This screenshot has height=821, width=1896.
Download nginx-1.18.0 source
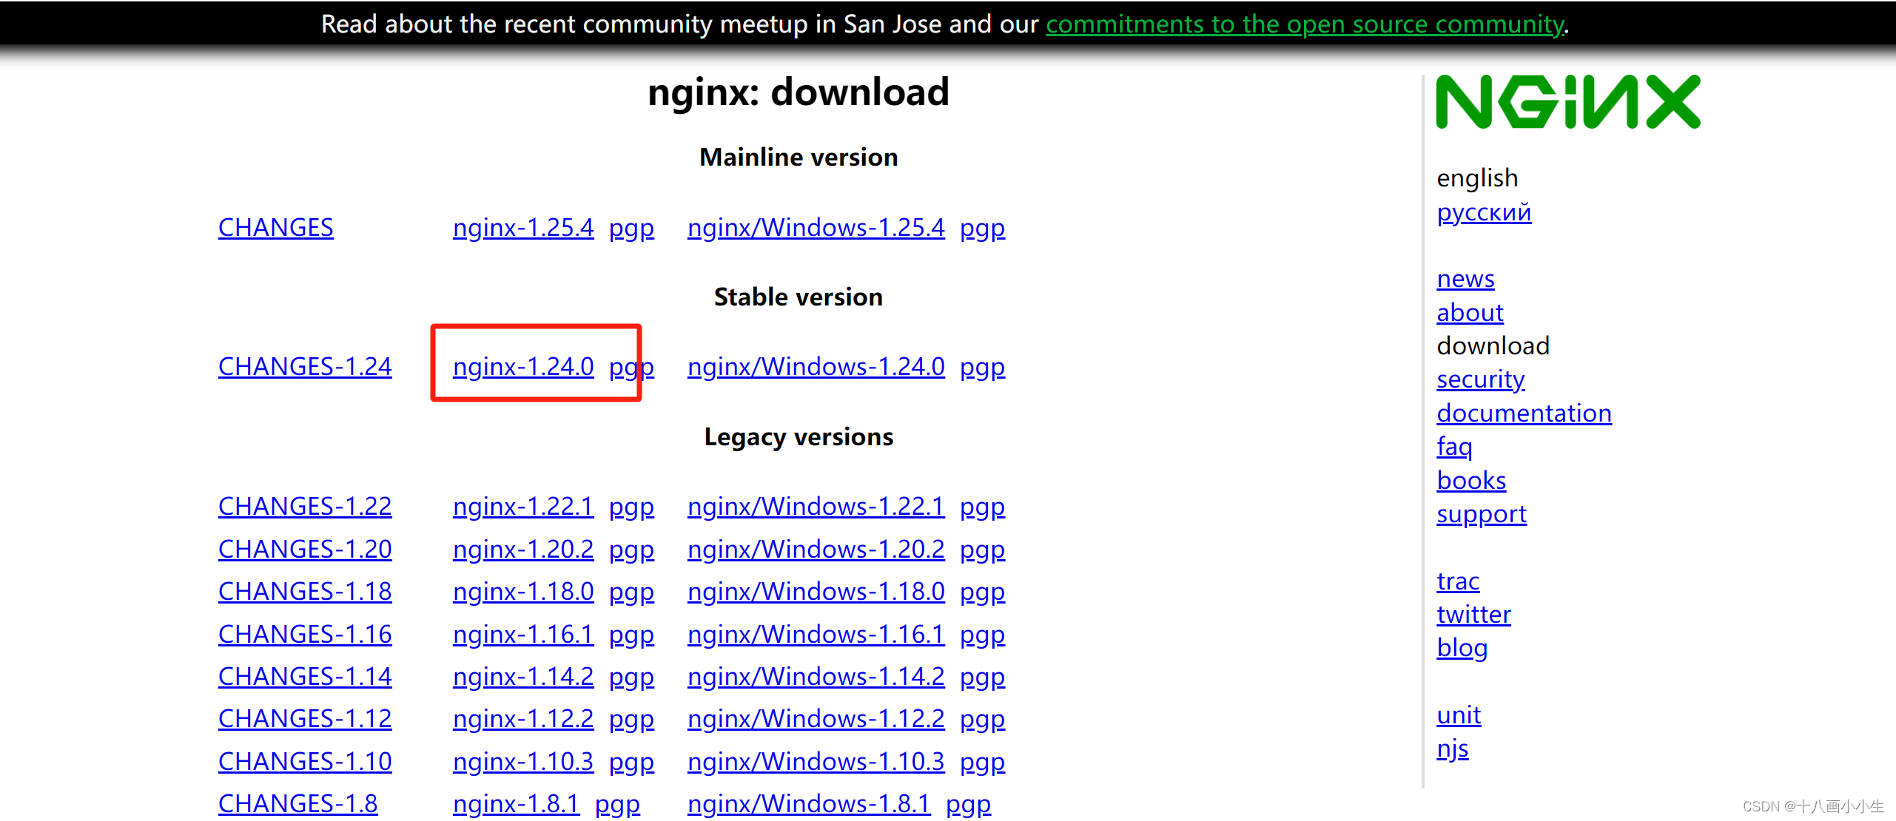[523, 591]
